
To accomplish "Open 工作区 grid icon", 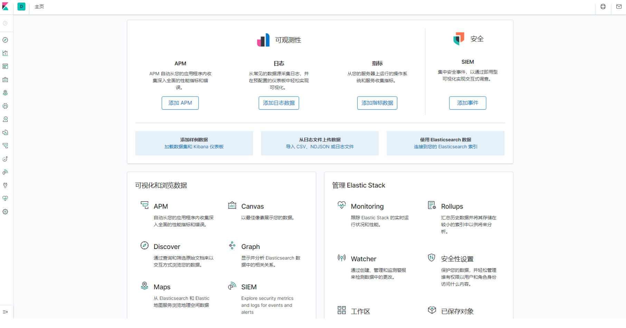I will point(342,310).
